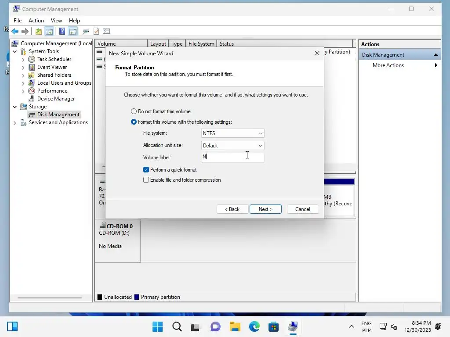Open Device Manager from the tree
The height and width of the screenshot is (337, 450).
point(56,99)
